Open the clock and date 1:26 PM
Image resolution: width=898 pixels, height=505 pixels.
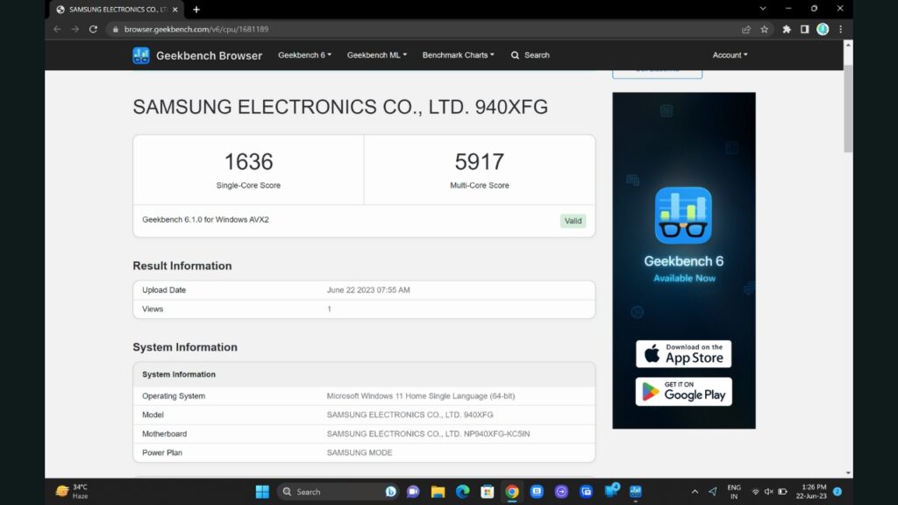tap(811, 492)
